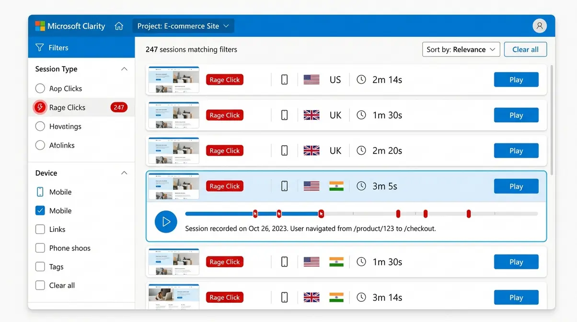Tick the Tags checkbox
This screenshot has height=322, width=577.
coord(40,266)
